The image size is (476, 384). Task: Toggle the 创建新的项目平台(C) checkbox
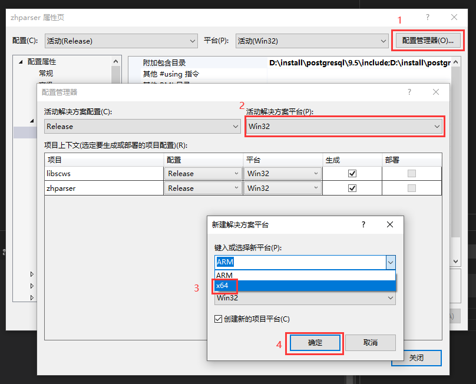[x=218, y=319]
